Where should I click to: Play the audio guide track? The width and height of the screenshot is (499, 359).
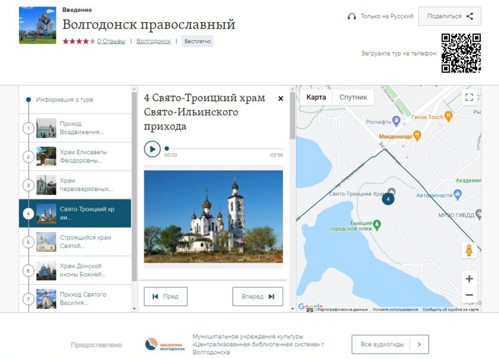coord(152,149)
